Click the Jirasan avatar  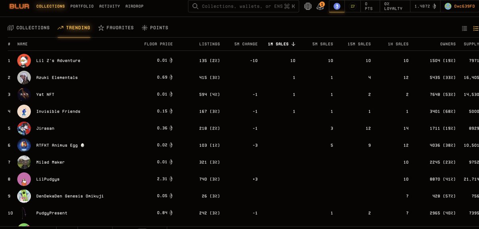point(24,128)
